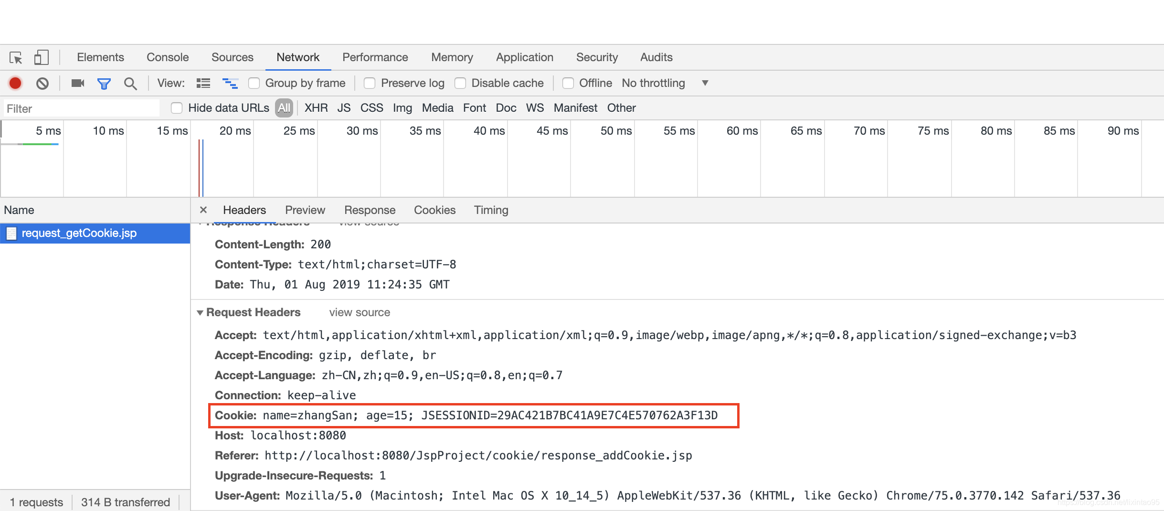
Task: Open the Security tab
Action: point(597,57)
